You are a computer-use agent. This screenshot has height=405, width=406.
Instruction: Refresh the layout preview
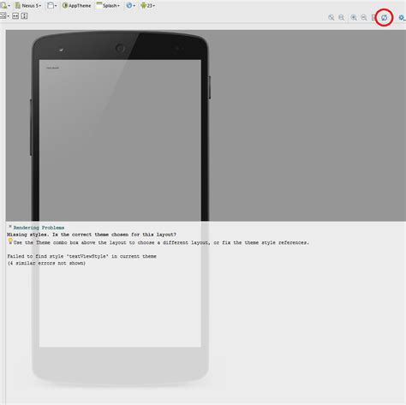[385, 18]
